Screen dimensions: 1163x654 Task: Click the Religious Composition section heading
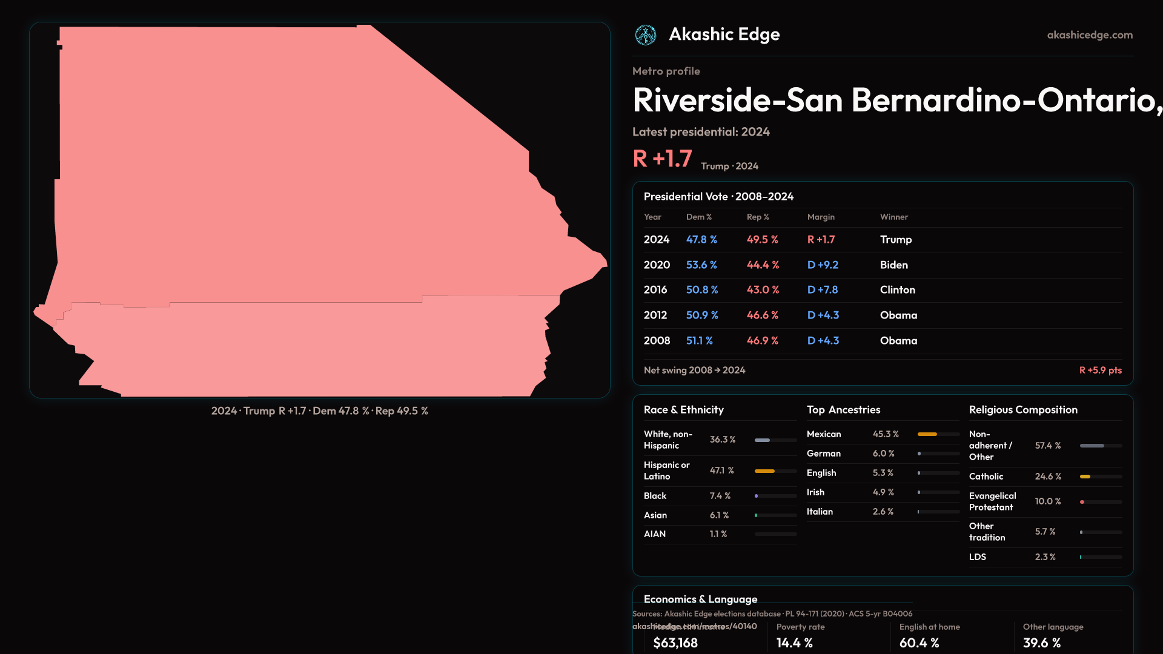[x=1022, y=410]
